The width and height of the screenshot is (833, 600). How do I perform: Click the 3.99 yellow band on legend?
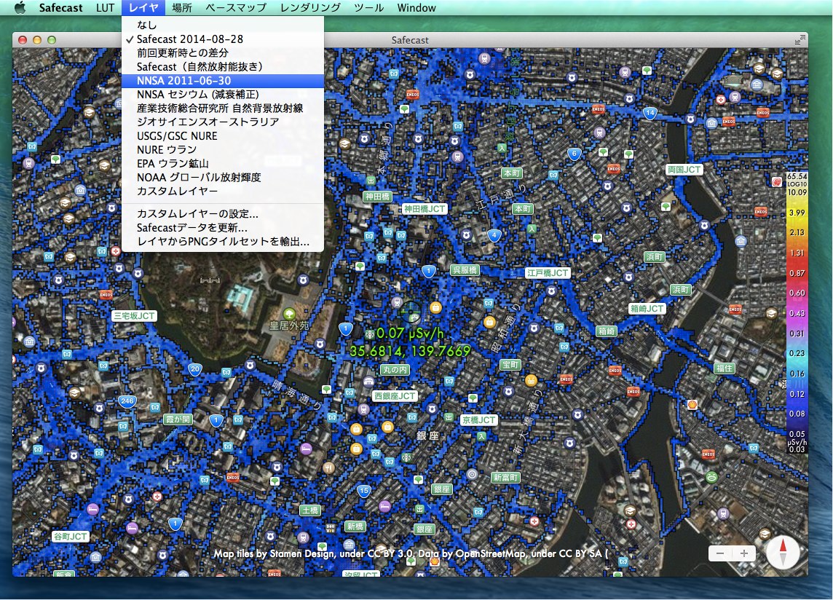click(797, 213)
